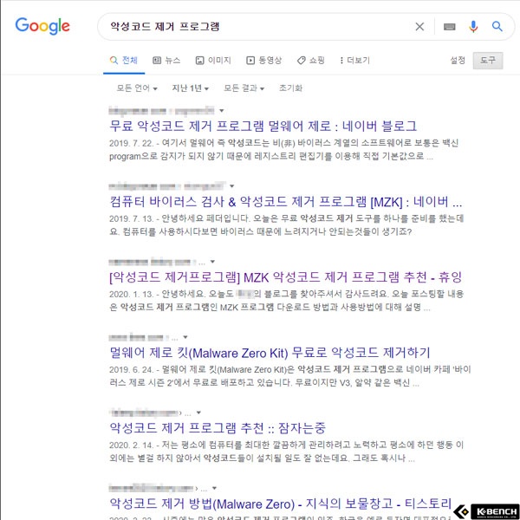Start voice search with microphone icon
Viewport: 520px width, 520px height.
pos(473,27)
